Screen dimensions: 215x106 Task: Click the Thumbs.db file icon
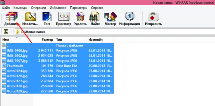pos(4,66)
